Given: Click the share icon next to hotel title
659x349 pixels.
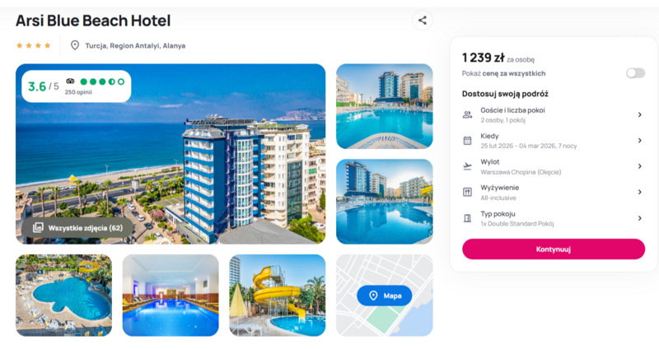Looking at the screenshot, I should tap(422, 20).
